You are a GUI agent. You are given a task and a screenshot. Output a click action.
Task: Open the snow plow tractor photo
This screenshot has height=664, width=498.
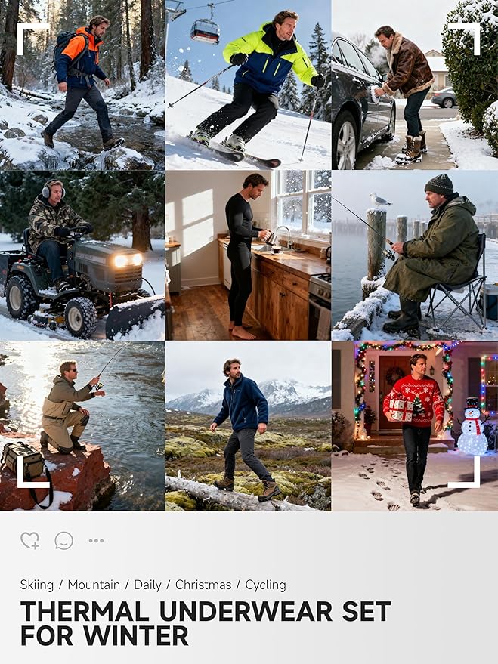pos(82,255)
